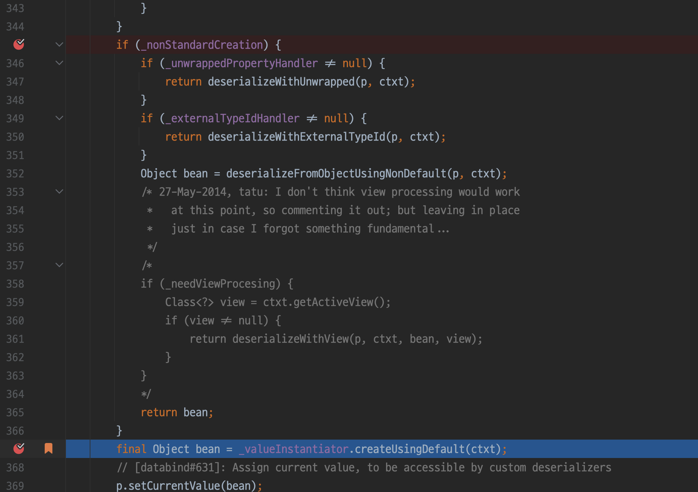The width and height of the screenshot is (698, 492).
Task: Click the 'final' keyword on highlighted line
Action: click(131, 449)
